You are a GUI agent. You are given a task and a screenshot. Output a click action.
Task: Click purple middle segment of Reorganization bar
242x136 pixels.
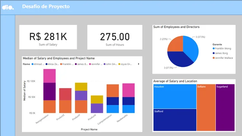50,91
